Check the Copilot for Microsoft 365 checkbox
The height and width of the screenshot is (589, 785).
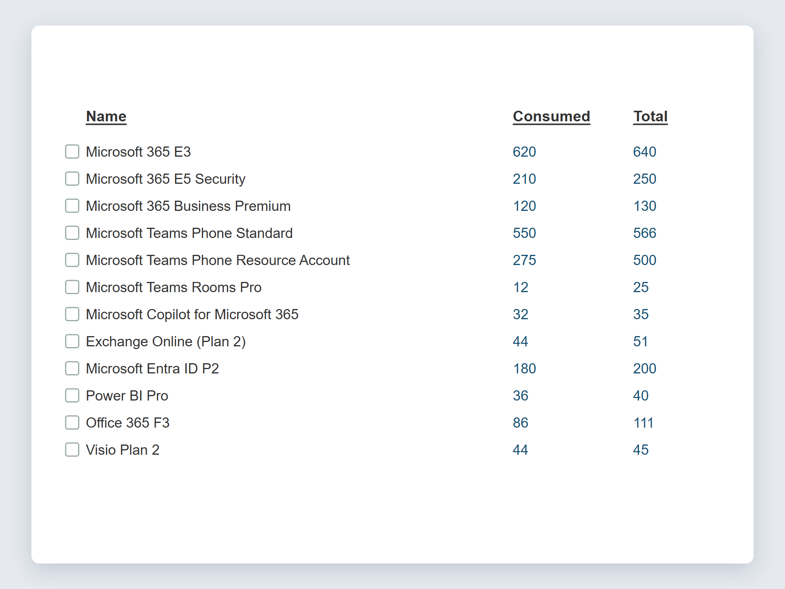click(x=72, y=314)
